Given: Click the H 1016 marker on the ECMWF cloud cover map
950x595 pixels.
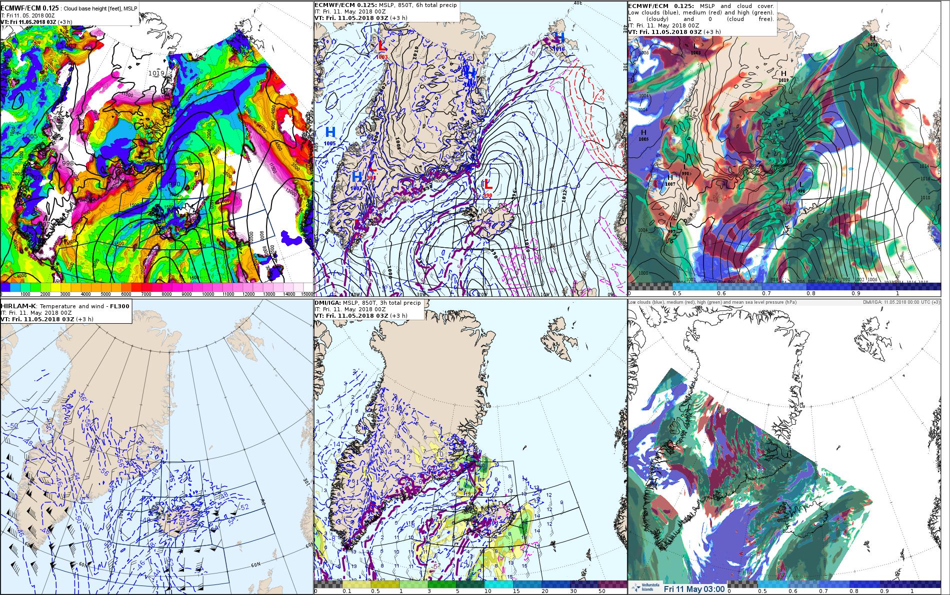Looking at the screenshot, I should pyautogui.click(x=872, y=40).
